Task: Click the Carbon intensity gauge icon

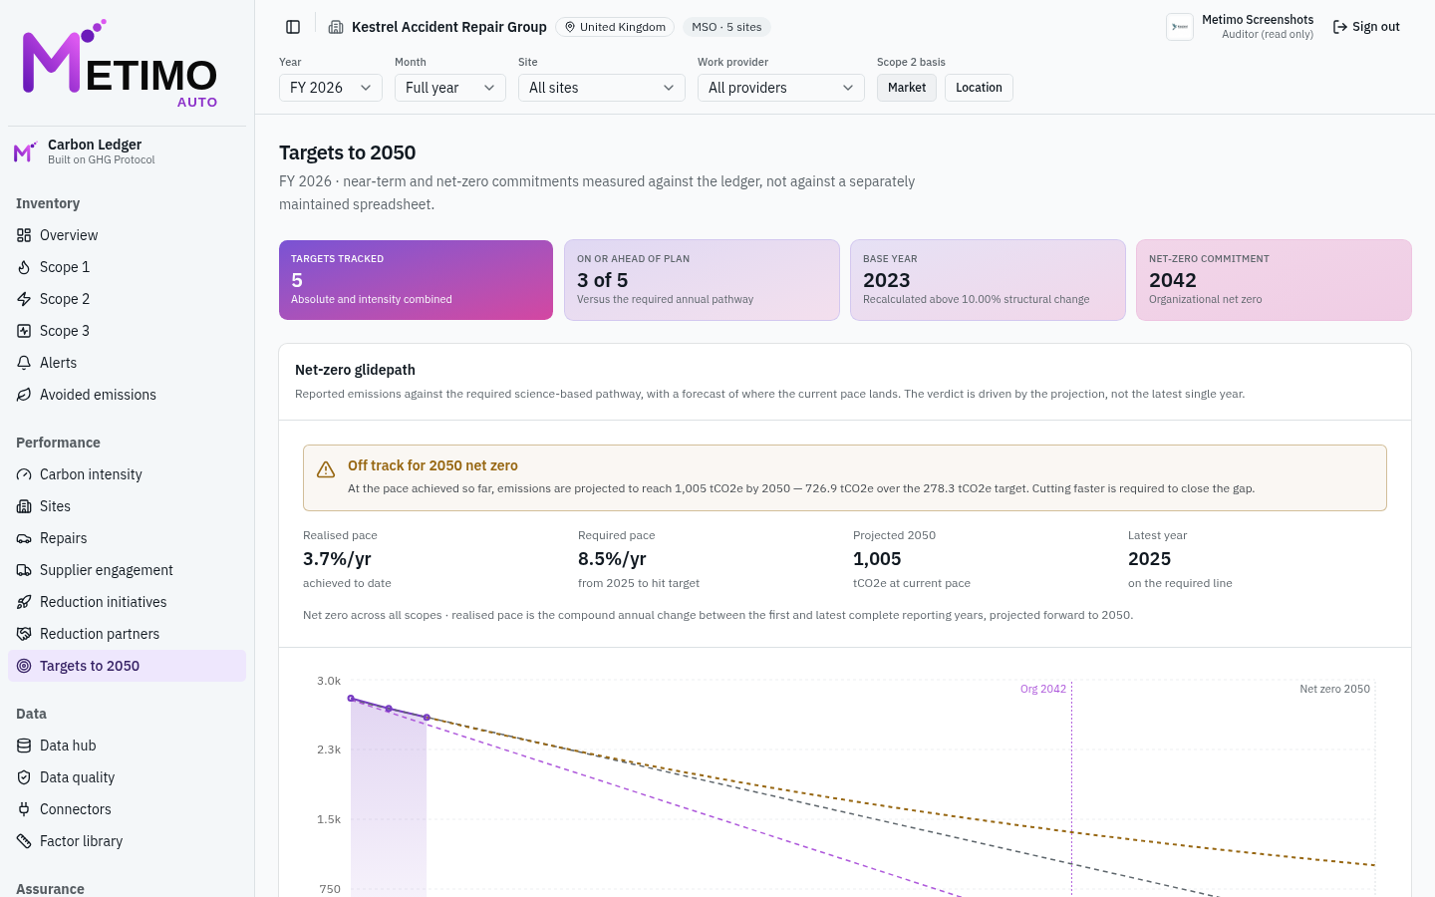Action: point(24,474)
